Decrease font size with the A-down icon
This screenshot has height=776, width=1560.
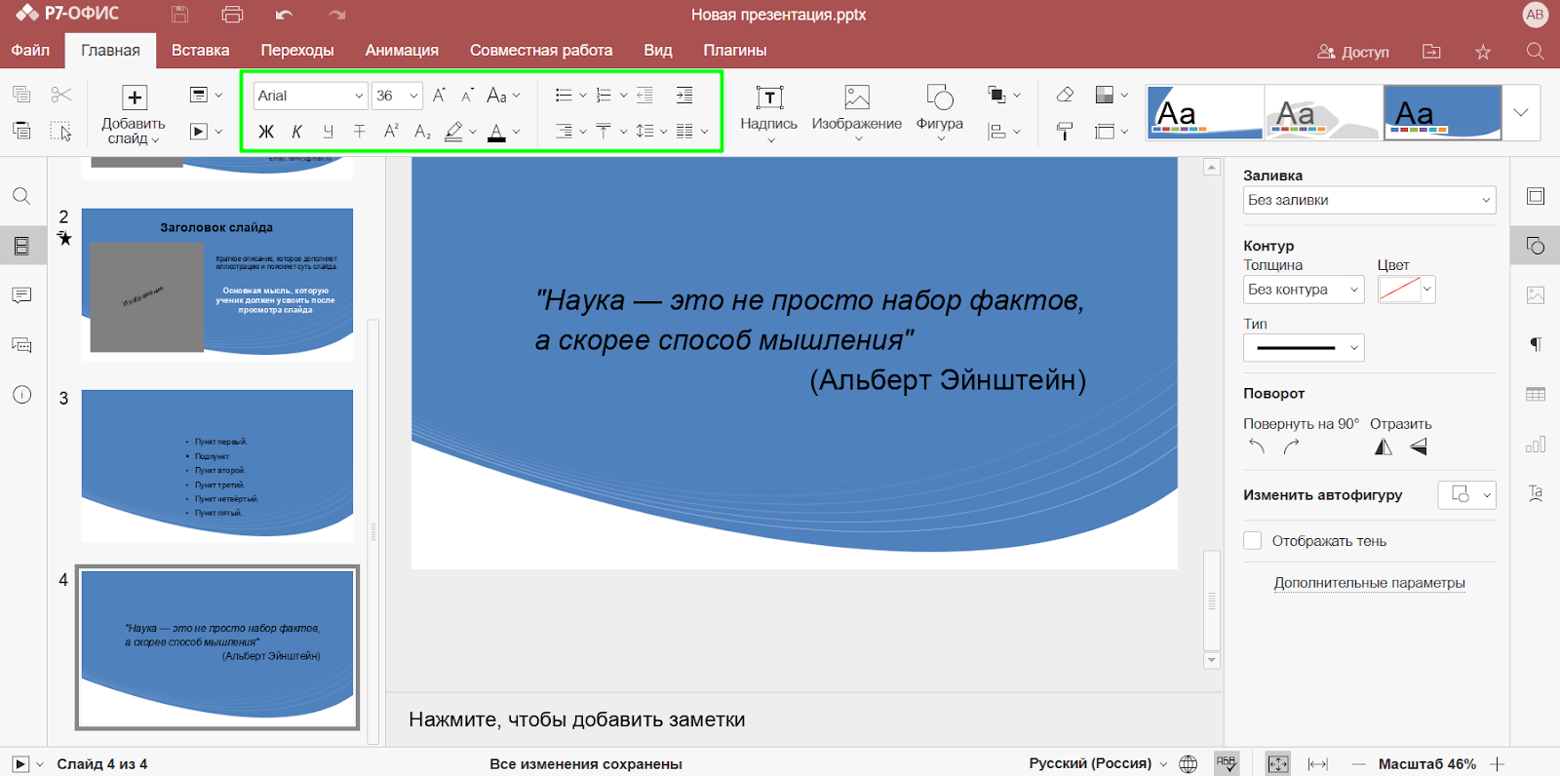pos(468,95)
